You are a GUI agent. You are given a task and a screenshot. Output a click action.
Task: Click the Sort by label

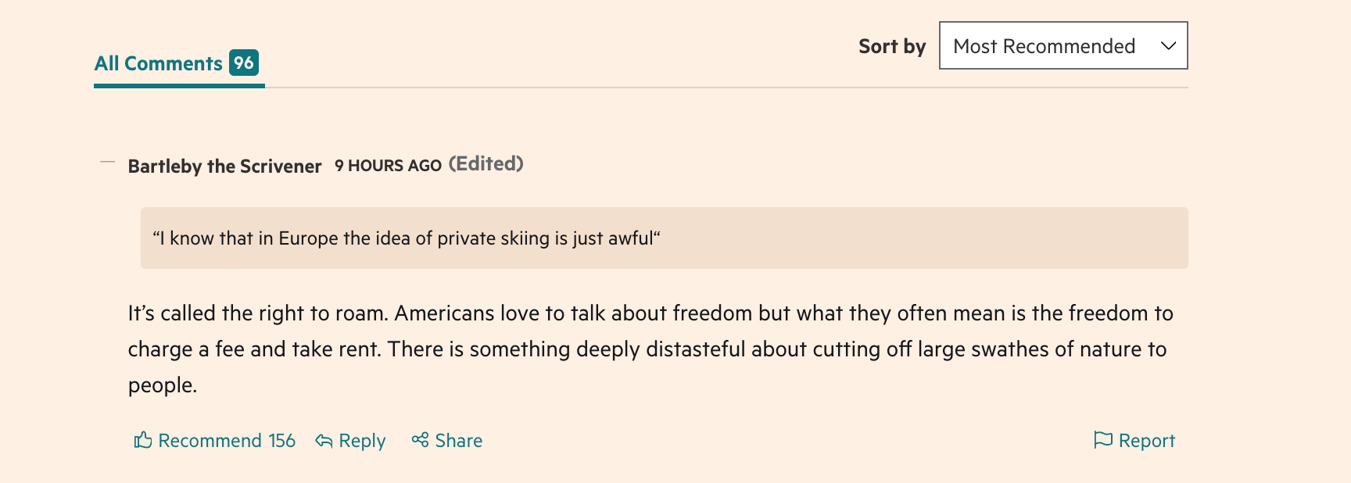click(x=891, y=47)
